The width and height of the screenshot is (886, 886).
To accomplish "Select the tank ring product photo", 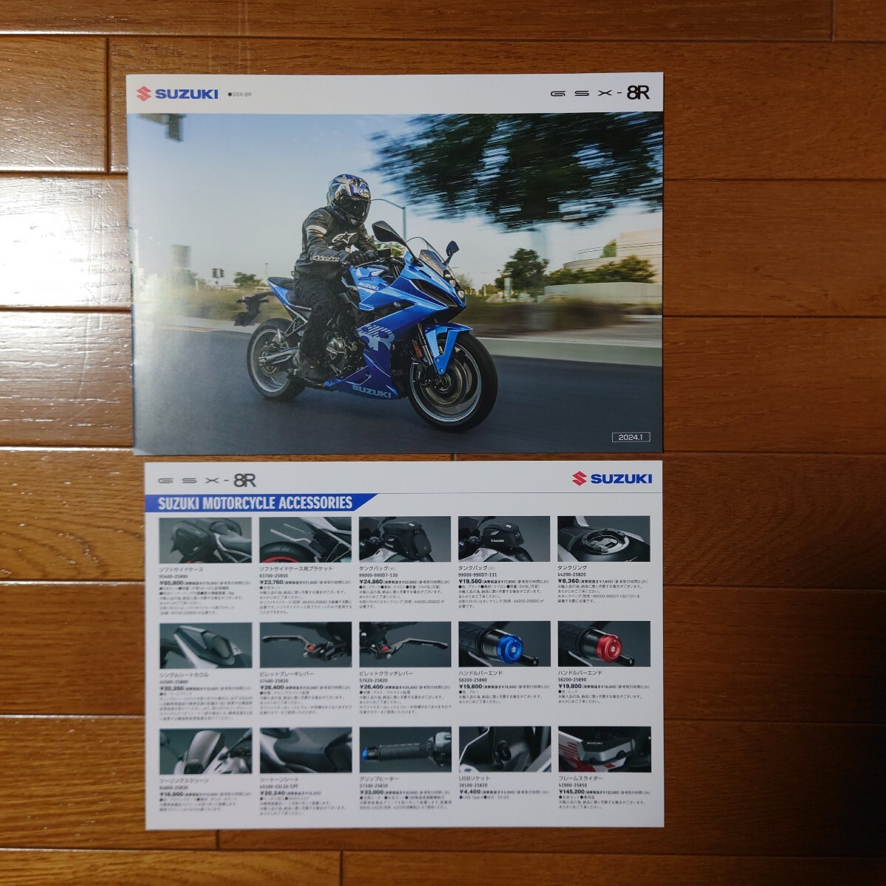I will 604,540.
